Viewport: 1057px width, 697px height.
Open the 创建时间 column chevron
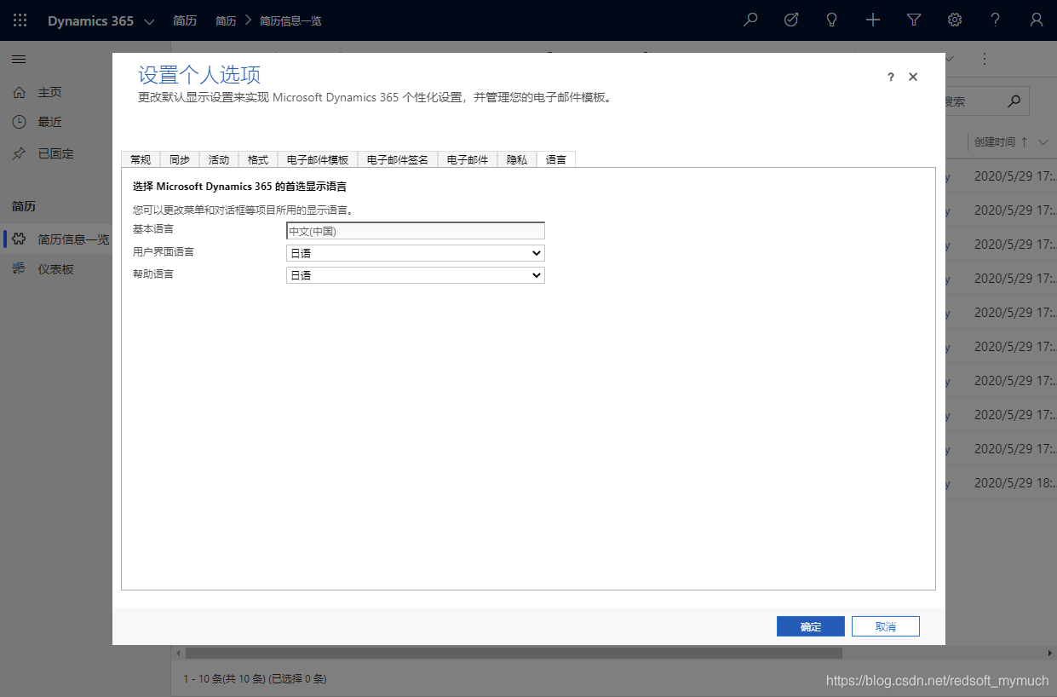[1043, 142]
